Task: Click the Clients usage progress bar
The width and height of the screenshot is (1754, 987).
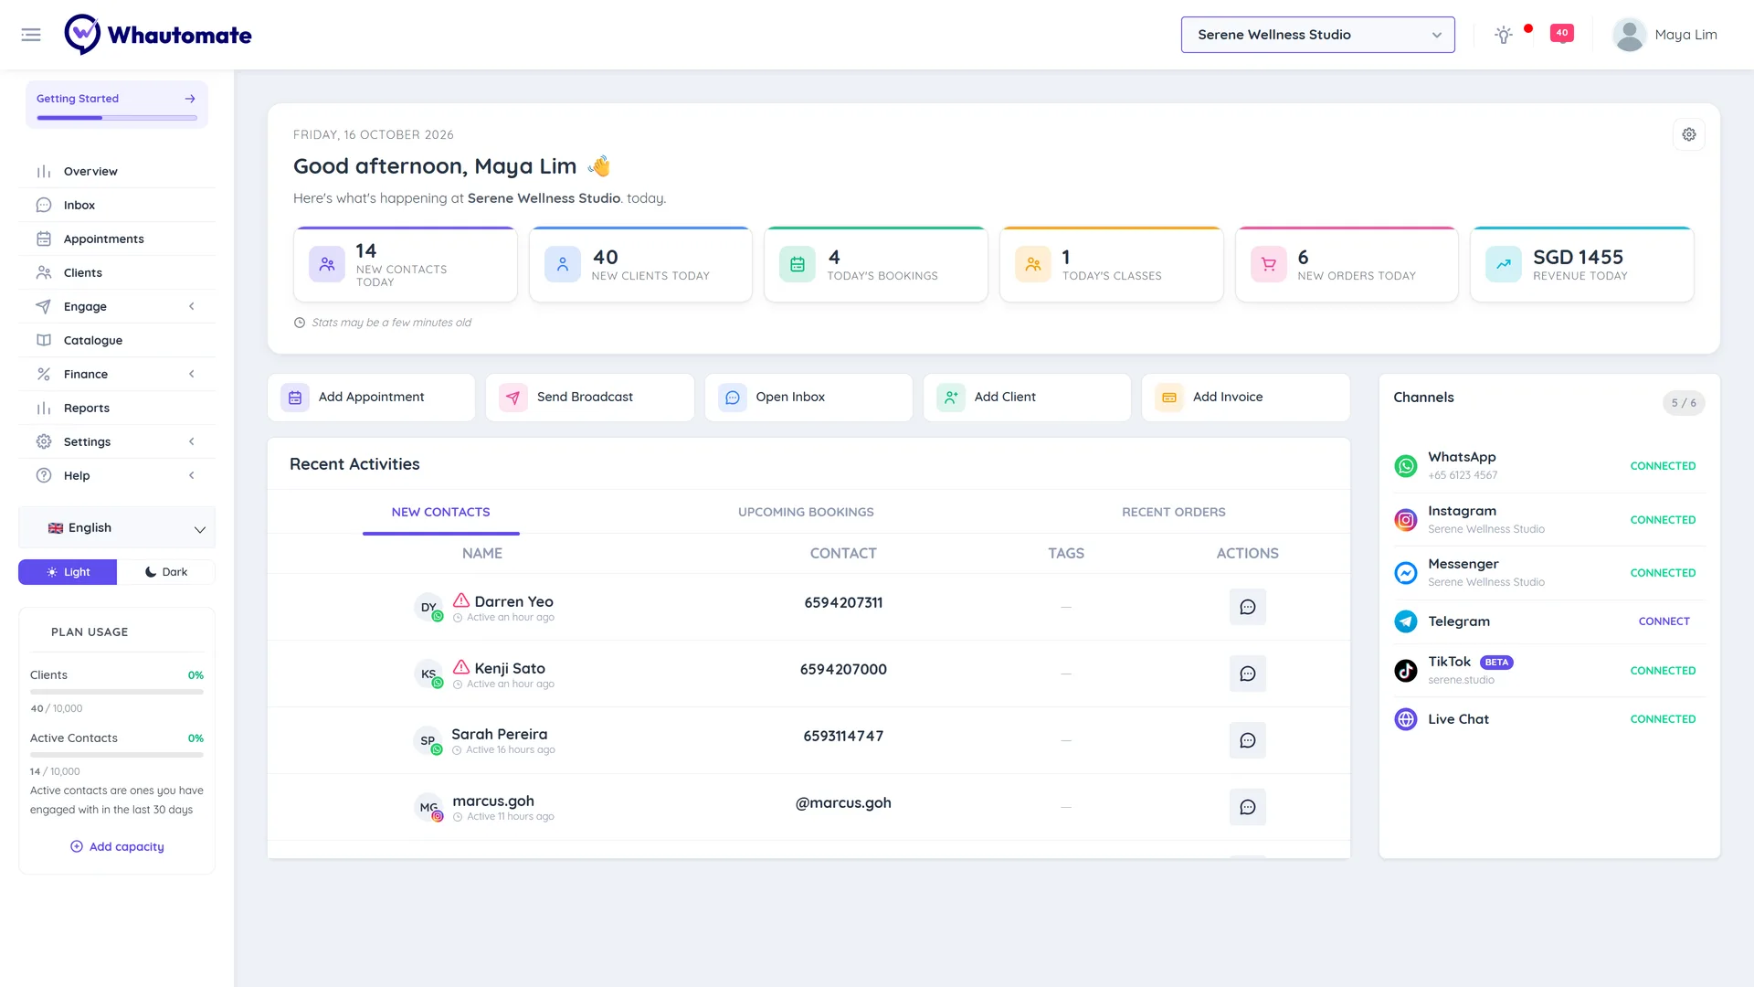Action: click(117, 692)
